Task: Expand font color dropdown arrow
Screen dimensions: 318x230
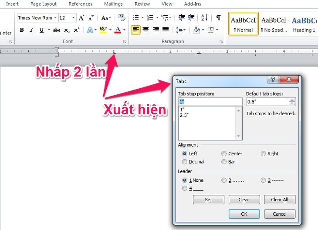Action: click(x=124, y=30)
